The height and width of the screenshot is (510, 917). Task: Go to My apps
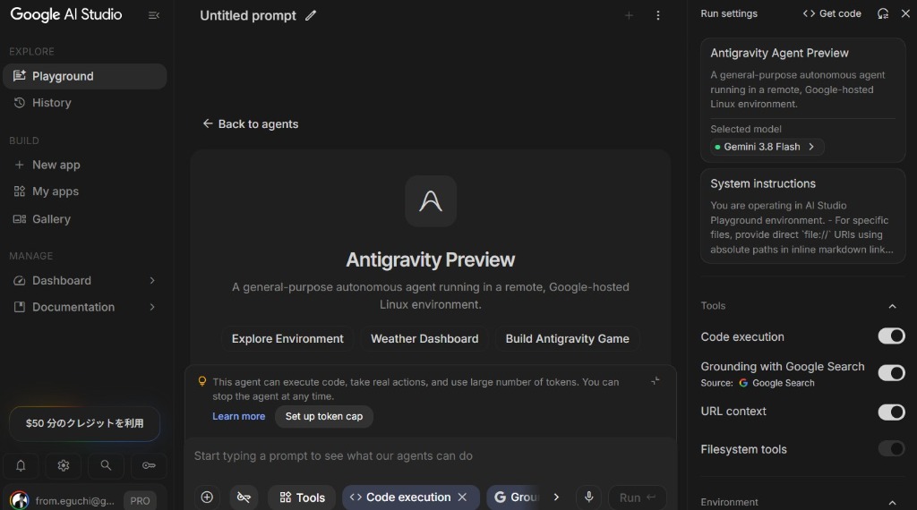tap(85, 191)
